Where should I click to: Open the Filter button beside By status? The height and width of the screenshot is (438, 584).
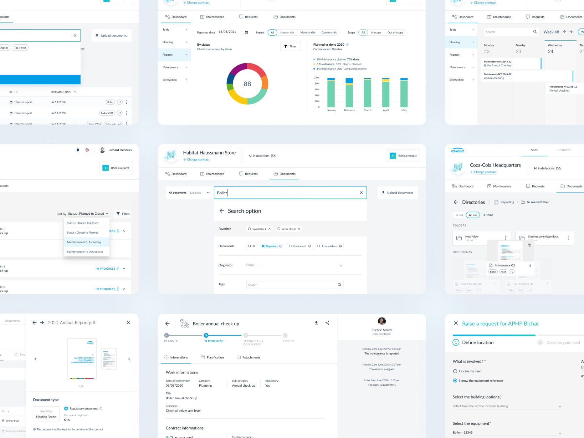coord(290,46)
